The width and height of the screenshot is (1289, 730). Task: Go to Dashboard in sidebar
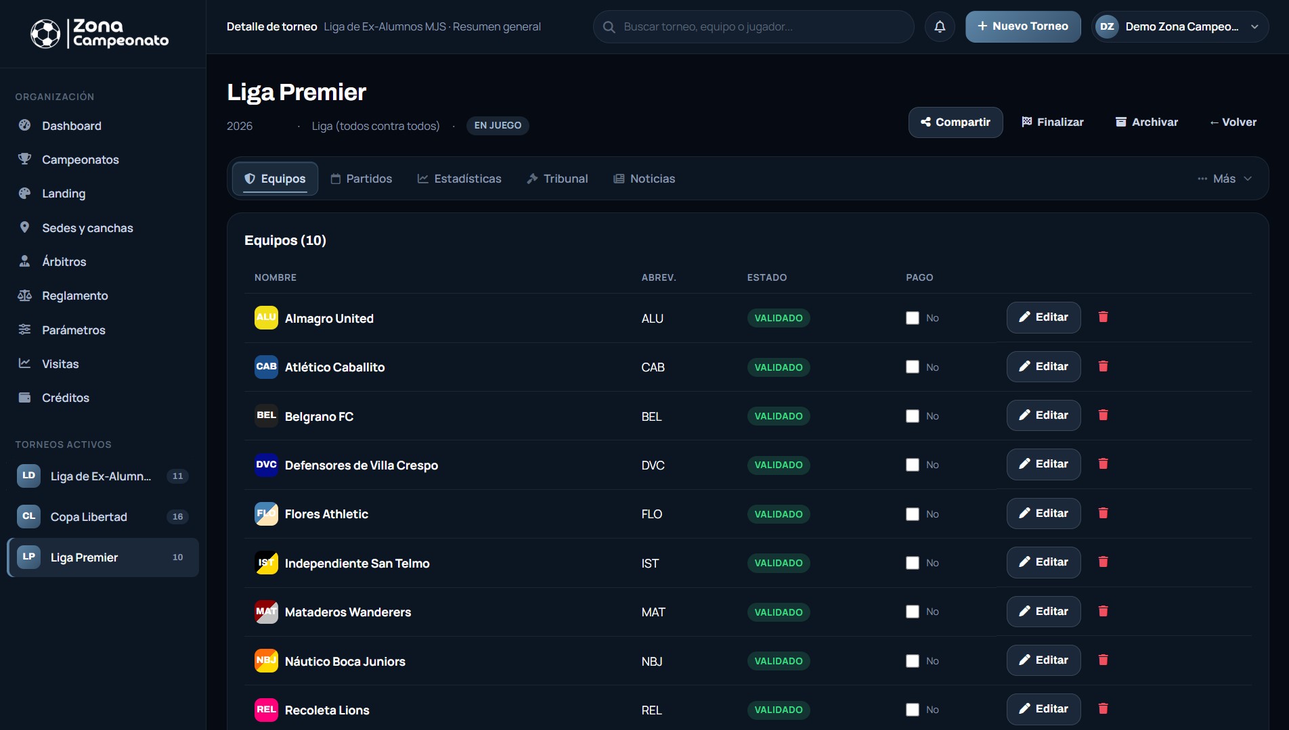pyautogui.click(x=103, y=126)
